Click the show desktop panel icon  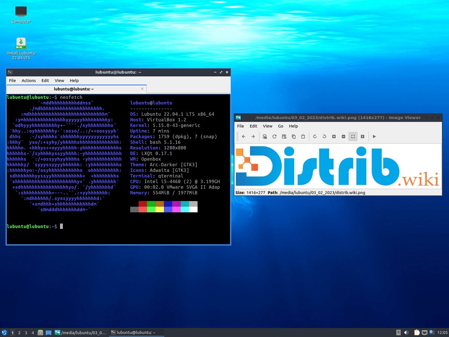tap(49, 333)
